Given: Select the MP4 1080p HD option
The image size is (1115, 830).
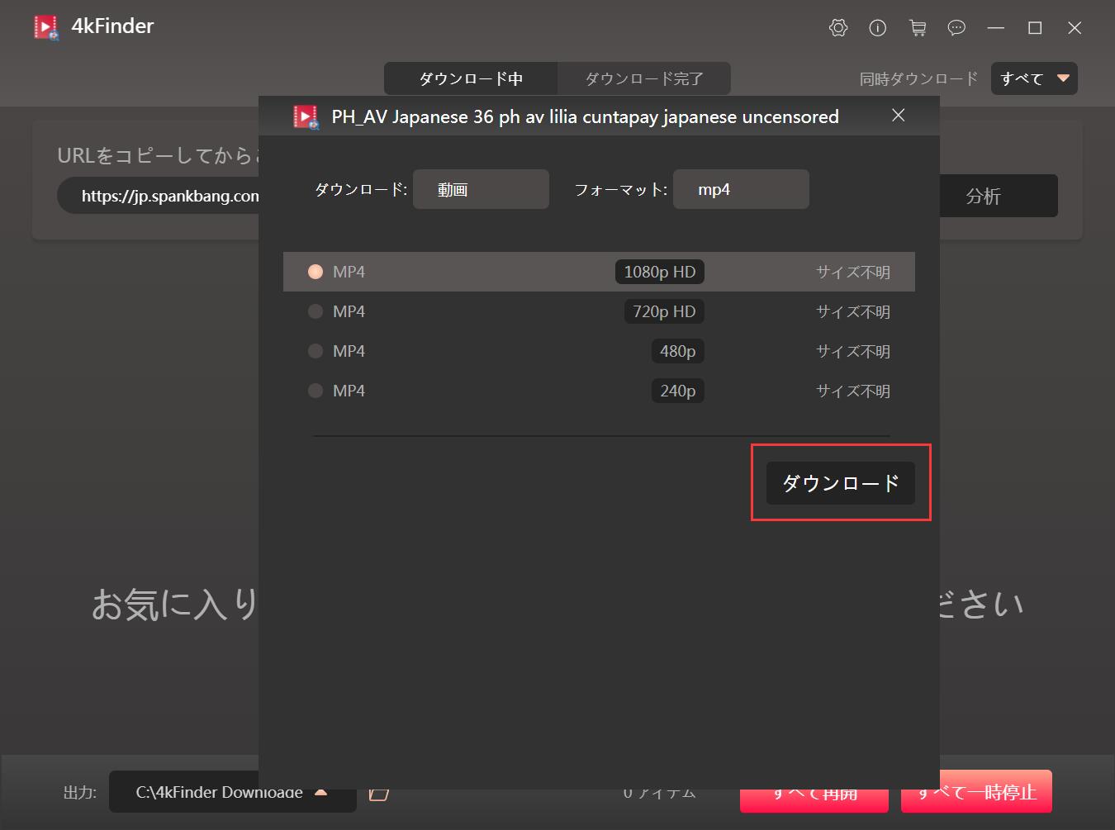Looking at the screenshot, I should click(x=316, y=272).
